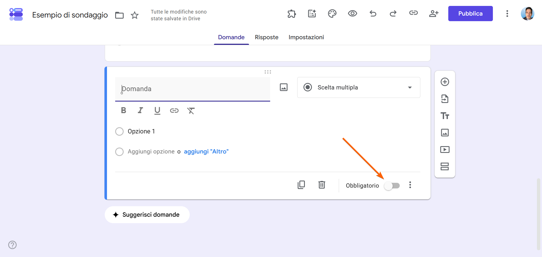Edit form title Esempio di sondaggio
542x257 pixels.
70,15
